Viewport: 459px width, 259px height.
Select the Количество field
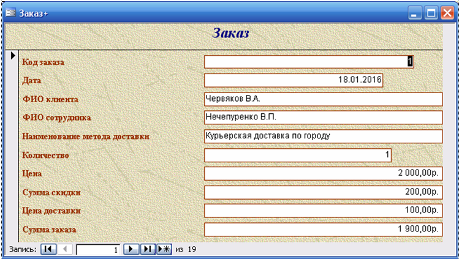click(297, 156)
